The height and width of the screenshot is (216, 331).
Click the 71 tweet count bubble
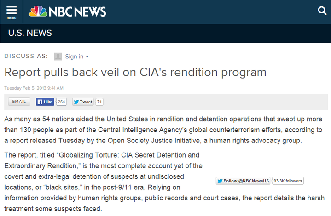[99, 102]
